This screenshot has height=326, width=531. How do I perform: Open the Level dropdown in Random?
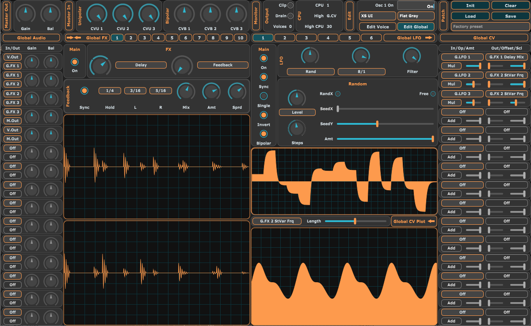tap(297, 112)
